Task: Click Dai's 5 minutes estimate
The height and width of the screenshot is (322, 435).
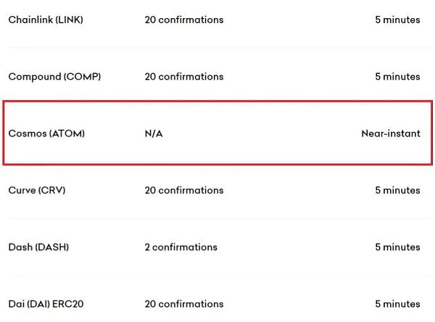Action: tap(397, 304)
